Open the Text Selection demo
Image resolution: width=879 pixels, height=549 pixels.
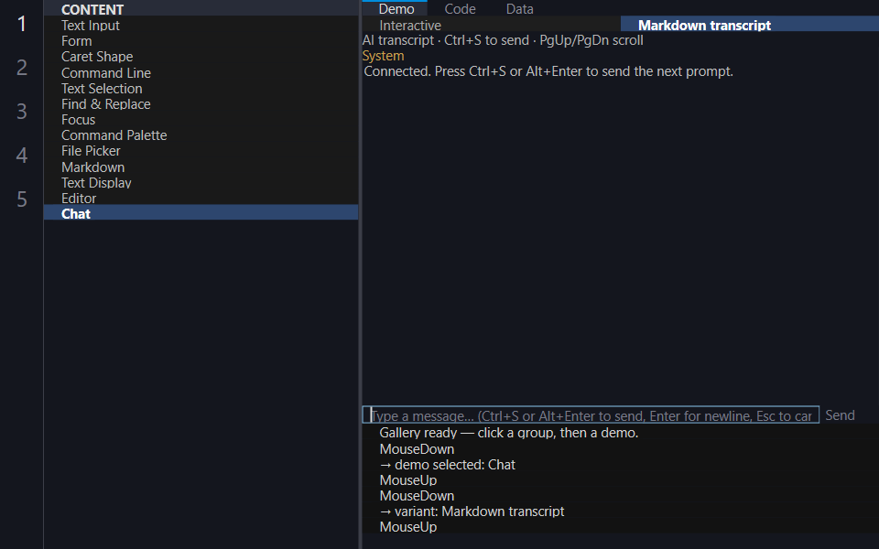[201, 89]
